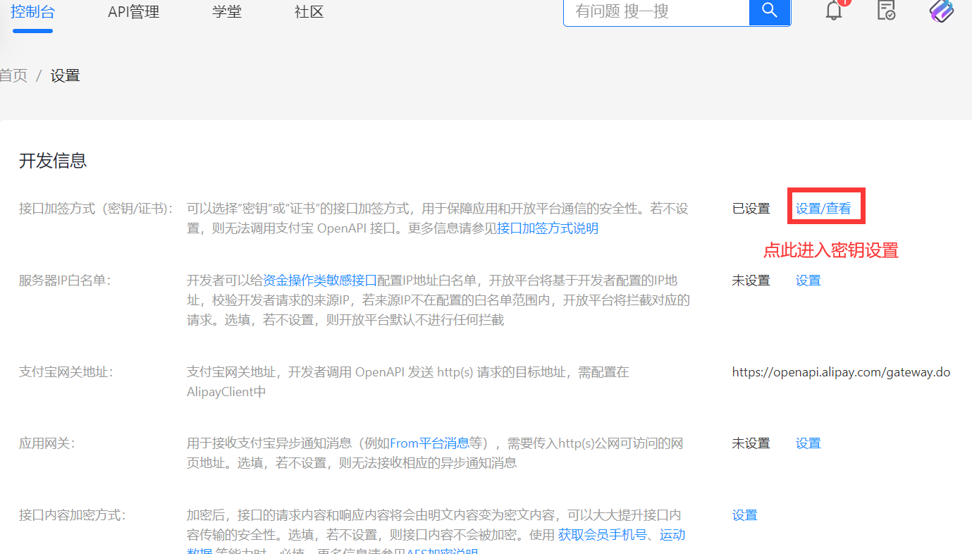The width and height of the screenshot is (972, 554).
Task: Open notifications via the bell icon
Action: pos(834,11)
